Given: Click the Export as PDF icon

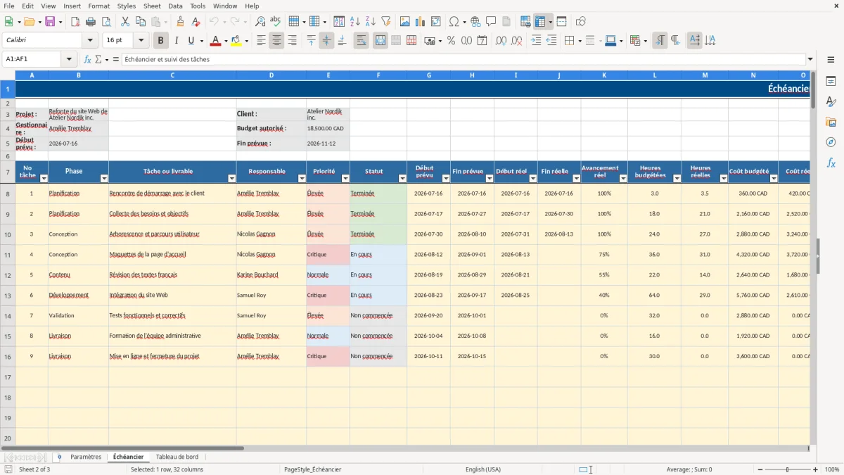Looking at the screenshot, I should 75,22.
